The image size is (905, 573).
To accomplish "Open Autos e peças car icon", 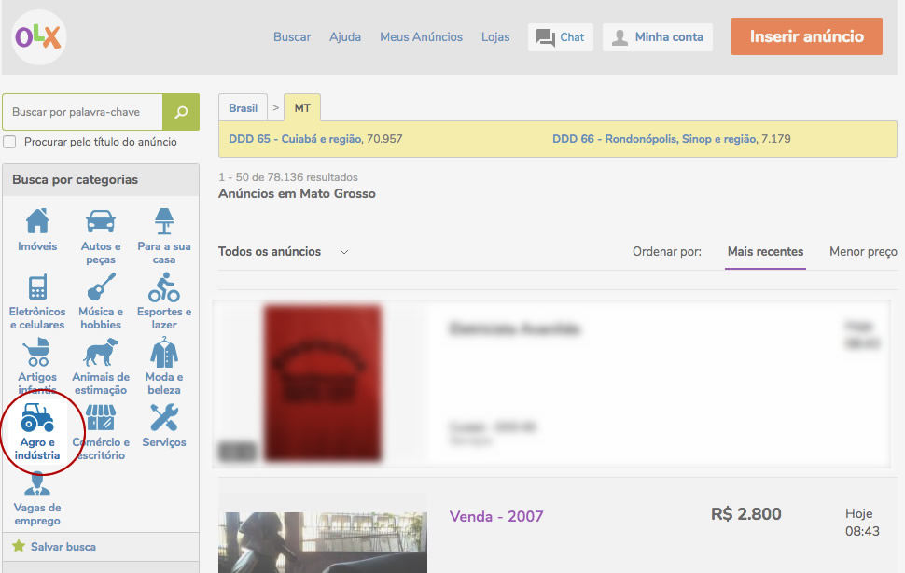I will (x=101, y=221).
